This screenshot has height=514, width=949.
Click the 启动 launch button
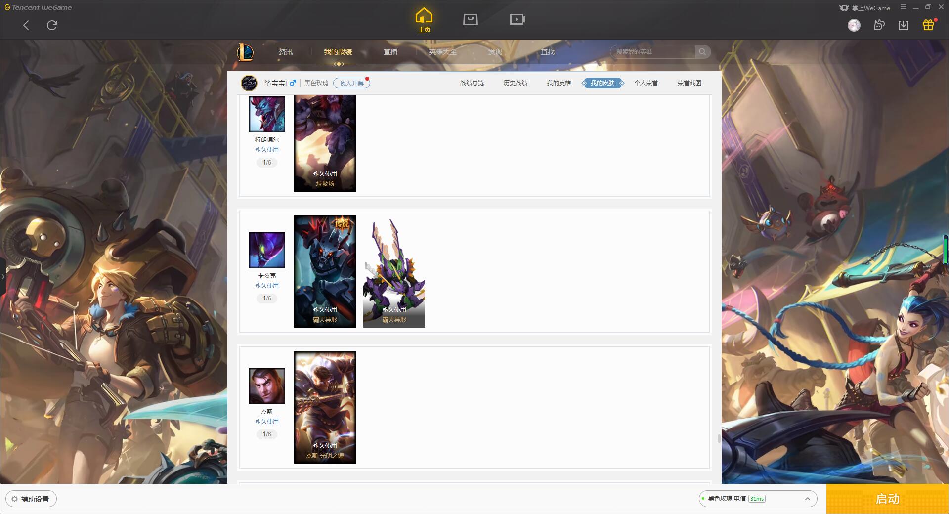click(888, 499)
